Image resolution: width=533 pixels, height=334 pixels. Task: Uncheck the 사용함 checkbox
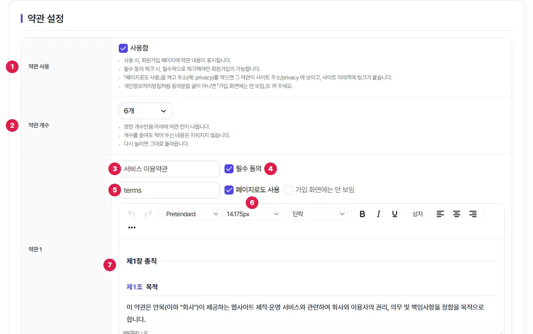tap(123, 48)
